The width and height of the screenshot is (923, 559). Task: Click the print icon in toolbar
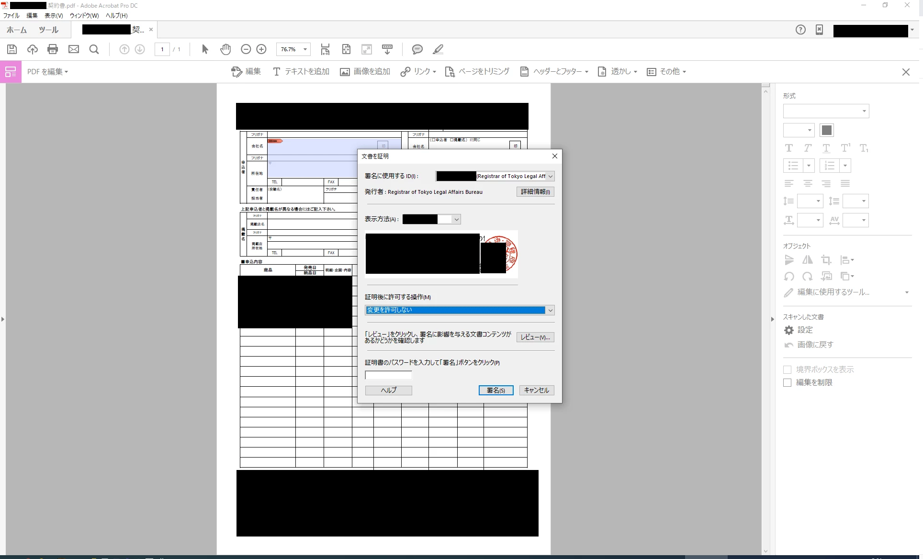(x=53, y=49)
